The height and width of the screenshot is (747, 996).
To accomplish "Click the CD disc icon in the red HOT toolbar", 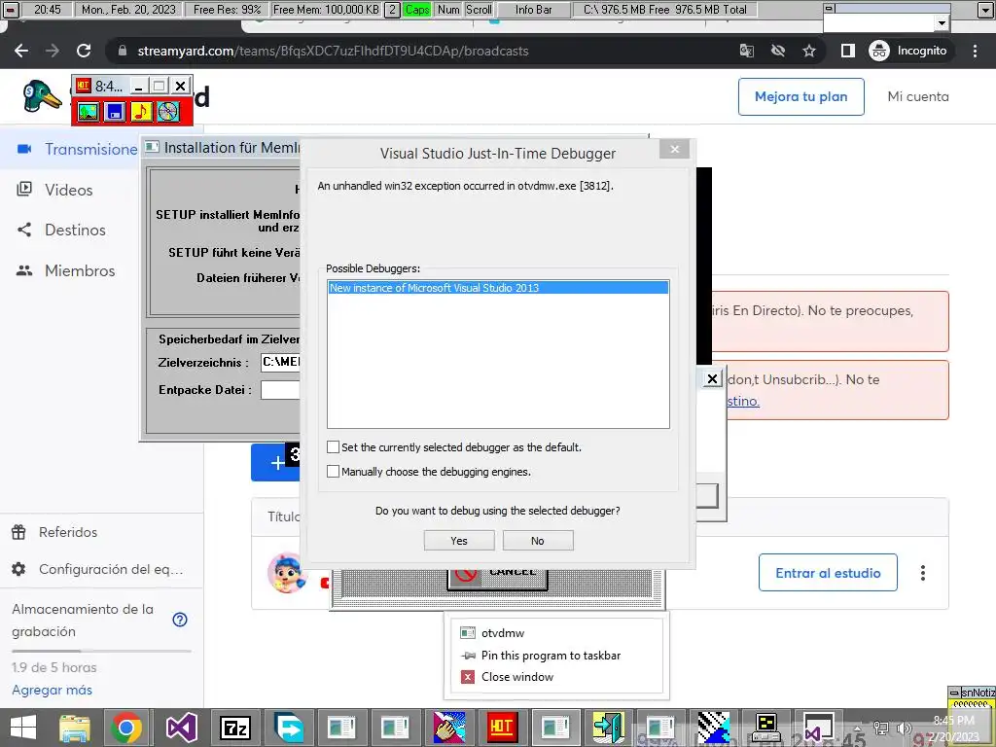I will pos(168,112).
